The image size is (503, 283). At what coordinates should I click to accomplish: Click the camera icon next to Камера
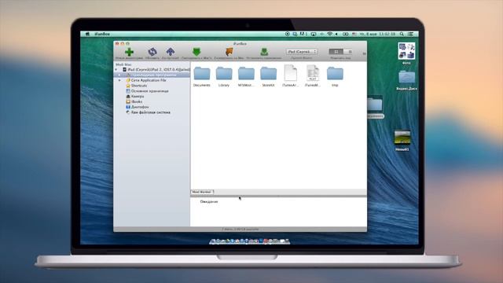pos(128,96)
